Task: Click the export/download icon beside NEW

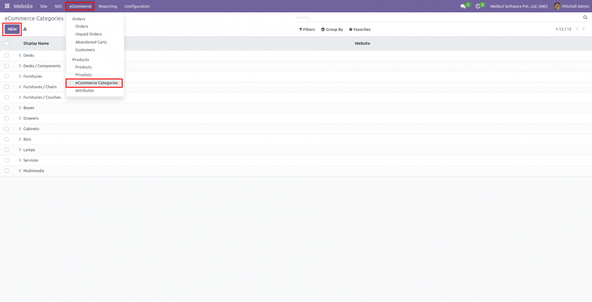Action: tap(24, 29)
